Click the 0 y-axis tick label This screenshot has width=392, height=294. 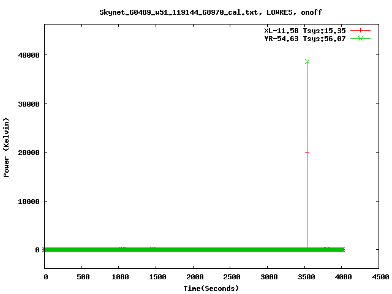(x=37, y=250)
